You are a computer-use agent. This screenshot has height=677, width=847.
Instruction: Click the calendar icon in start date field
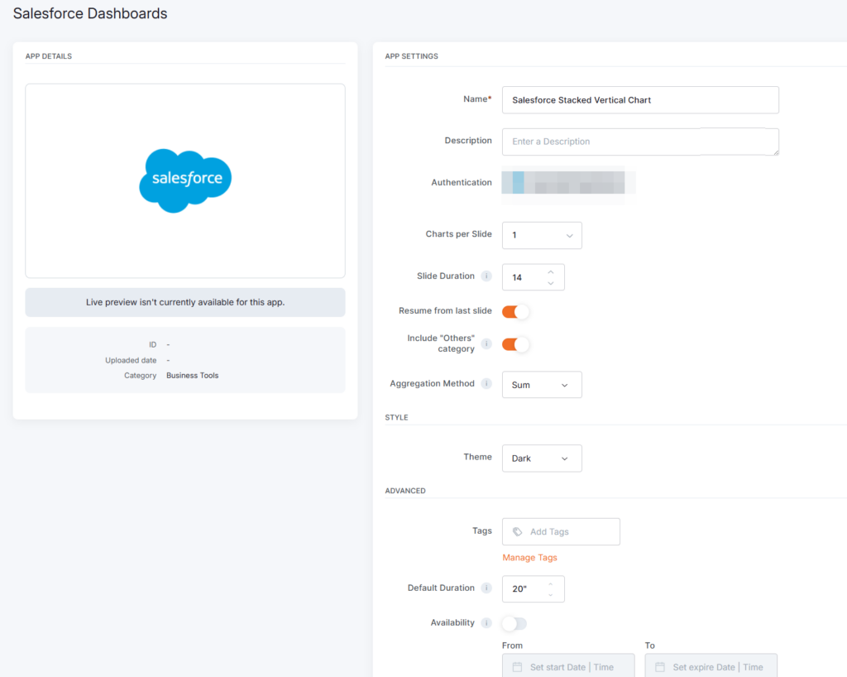coord(517,667)
